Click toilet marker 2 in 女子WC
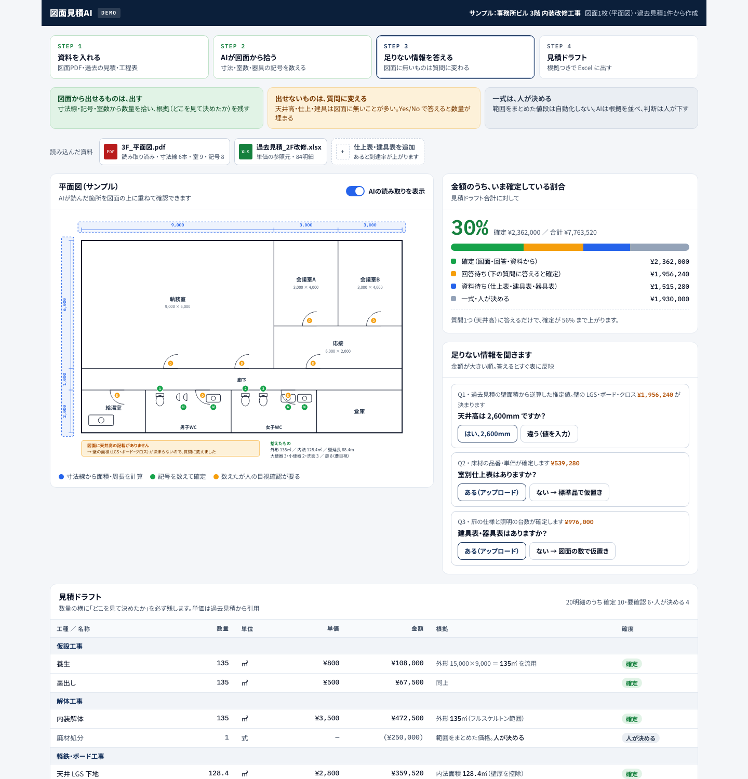748x779 pixels. [245, 388]
